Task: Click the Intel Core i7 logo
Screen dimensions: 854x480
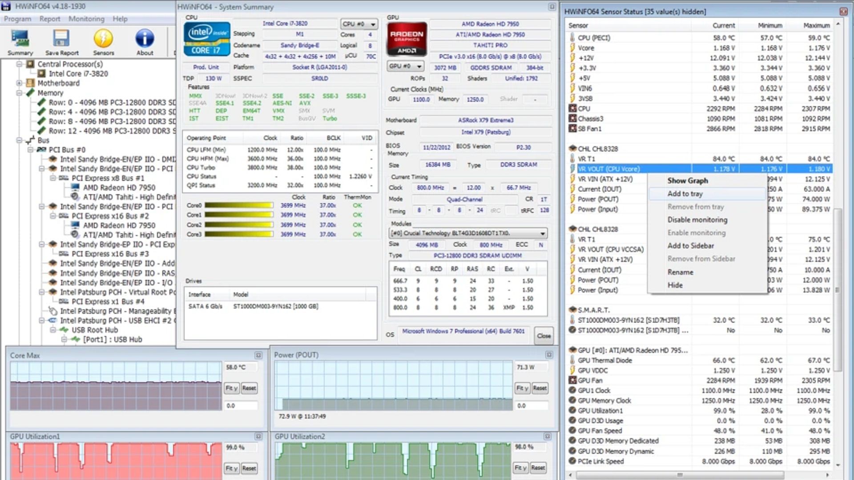Action: click(x=207, y=39)
